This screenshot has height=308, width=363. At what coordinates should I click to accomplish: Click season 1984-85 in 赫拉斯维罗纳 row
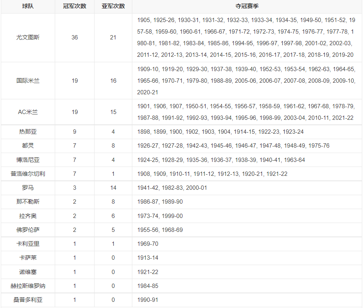[148, 286]
